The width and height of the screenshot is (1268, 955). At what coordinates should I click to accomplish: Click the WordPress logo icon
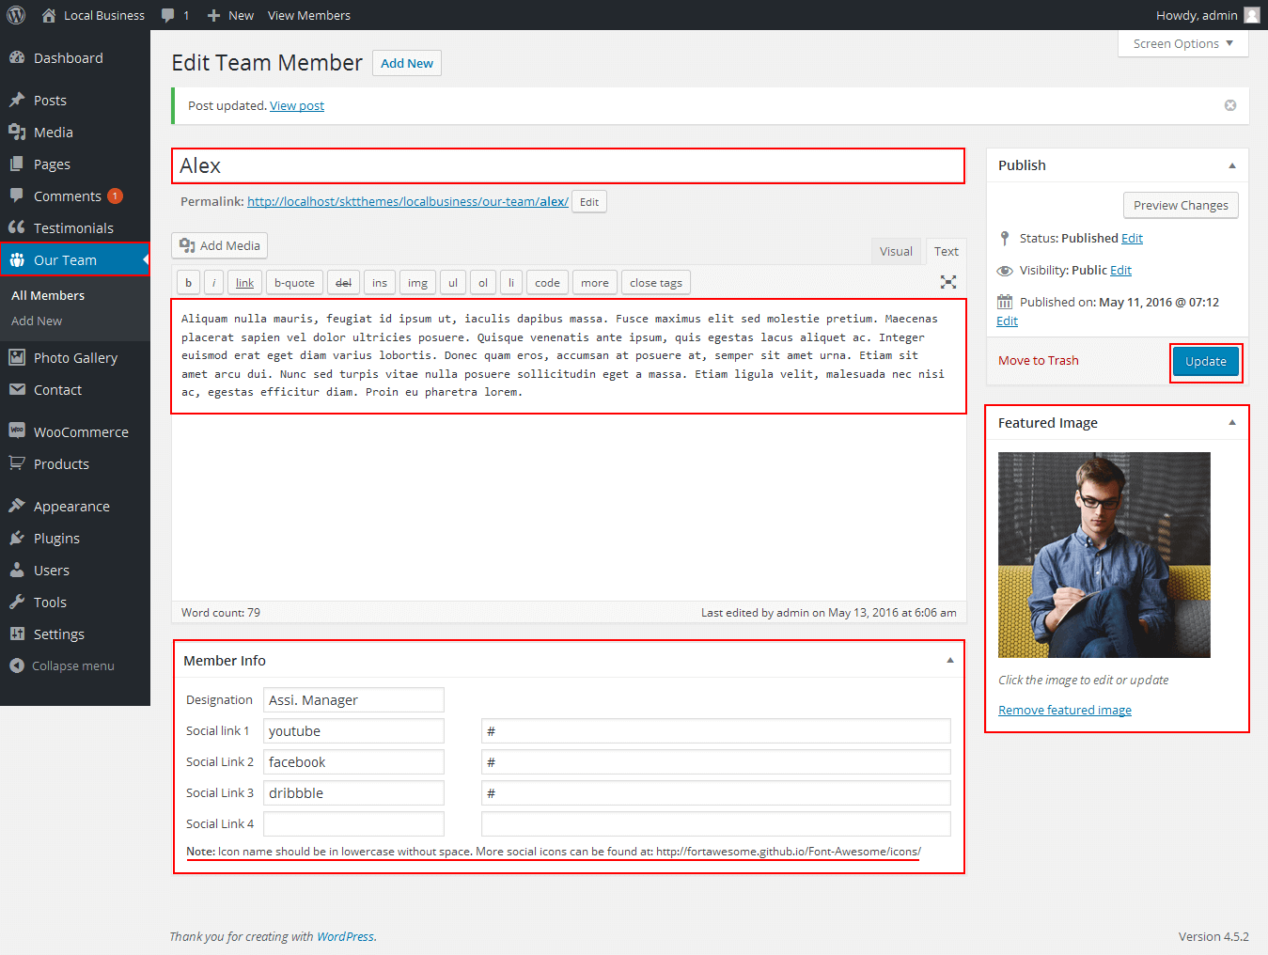pos(16,15)
